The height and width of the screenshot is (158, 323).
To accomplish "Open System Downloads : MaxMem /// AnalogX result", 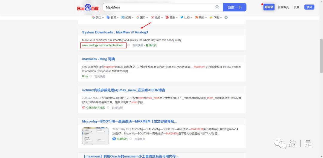I will point(115,32).
